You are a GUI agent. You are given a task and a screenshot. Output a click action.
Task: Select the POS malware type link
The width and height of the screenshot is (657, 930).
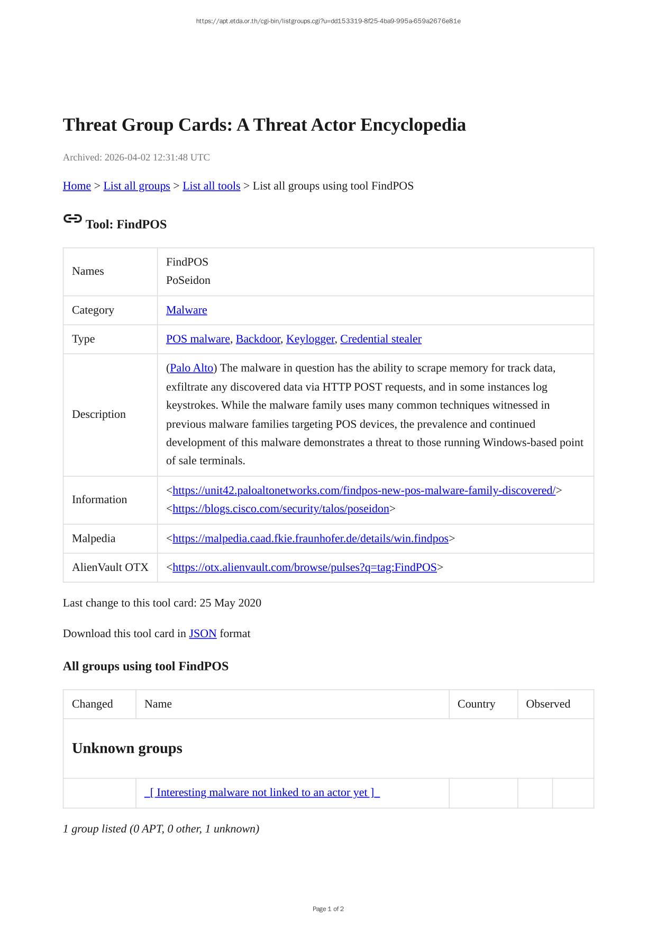tap(198, 339)
